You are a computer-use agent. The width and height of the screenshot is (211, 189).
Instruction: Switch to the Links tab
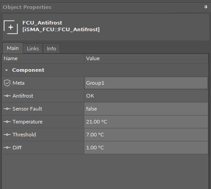(x=33, y=49)
